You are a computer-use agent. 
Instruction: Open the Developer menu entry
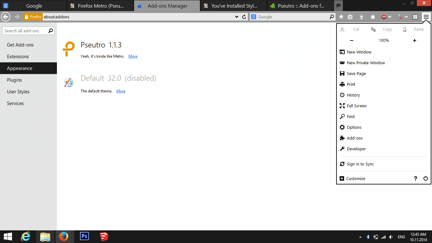coord(384,149)
